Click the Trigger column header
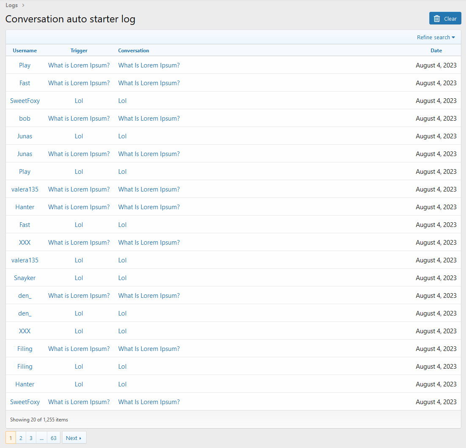This screenshot has height=448, width=466. click(79, 51)
